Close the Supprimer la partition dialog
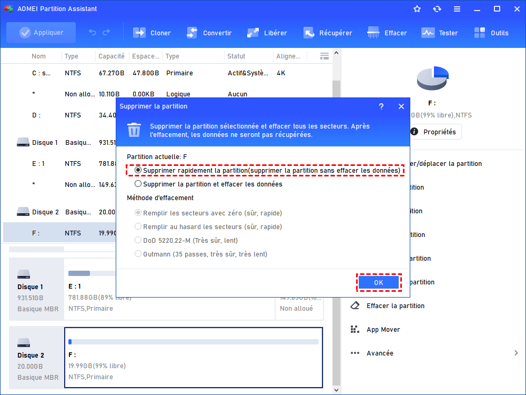 coord(401,106)
